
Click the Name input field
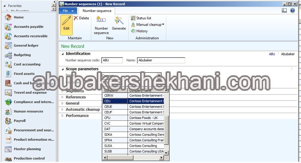[161, 61]
